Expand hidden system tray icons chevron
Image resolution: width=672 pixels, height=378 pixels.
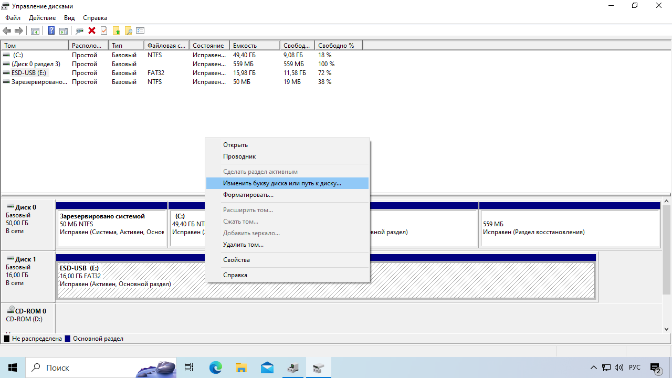click(594, 367)
